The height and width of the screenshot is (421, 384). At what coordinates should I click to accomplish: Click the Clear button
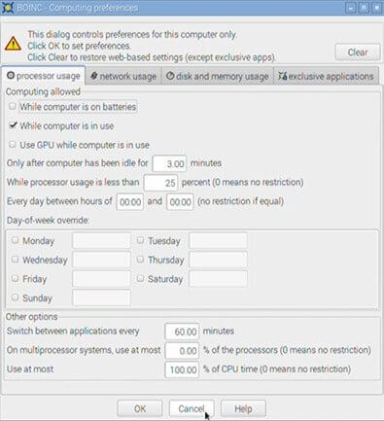point(358,53)
